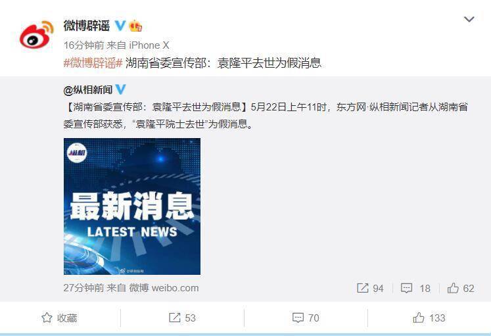Click the Weibo logo avatar
The width and height of the screenshot is (491, 336).
(x=36, y=34)
